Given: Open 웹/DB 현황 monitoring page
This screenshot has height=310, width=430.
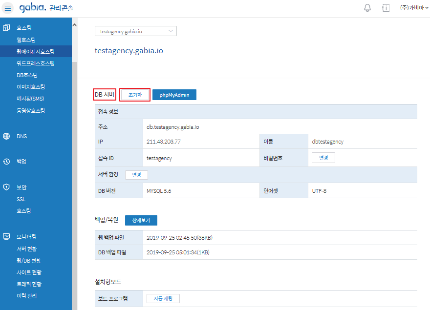Looking at the screenshot, I should (x=28, y=261).
